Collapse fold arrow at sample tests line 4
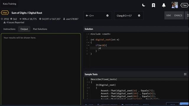Image resolution: width=189 pixels, height=106 pixels. click(x=89, y=88)
